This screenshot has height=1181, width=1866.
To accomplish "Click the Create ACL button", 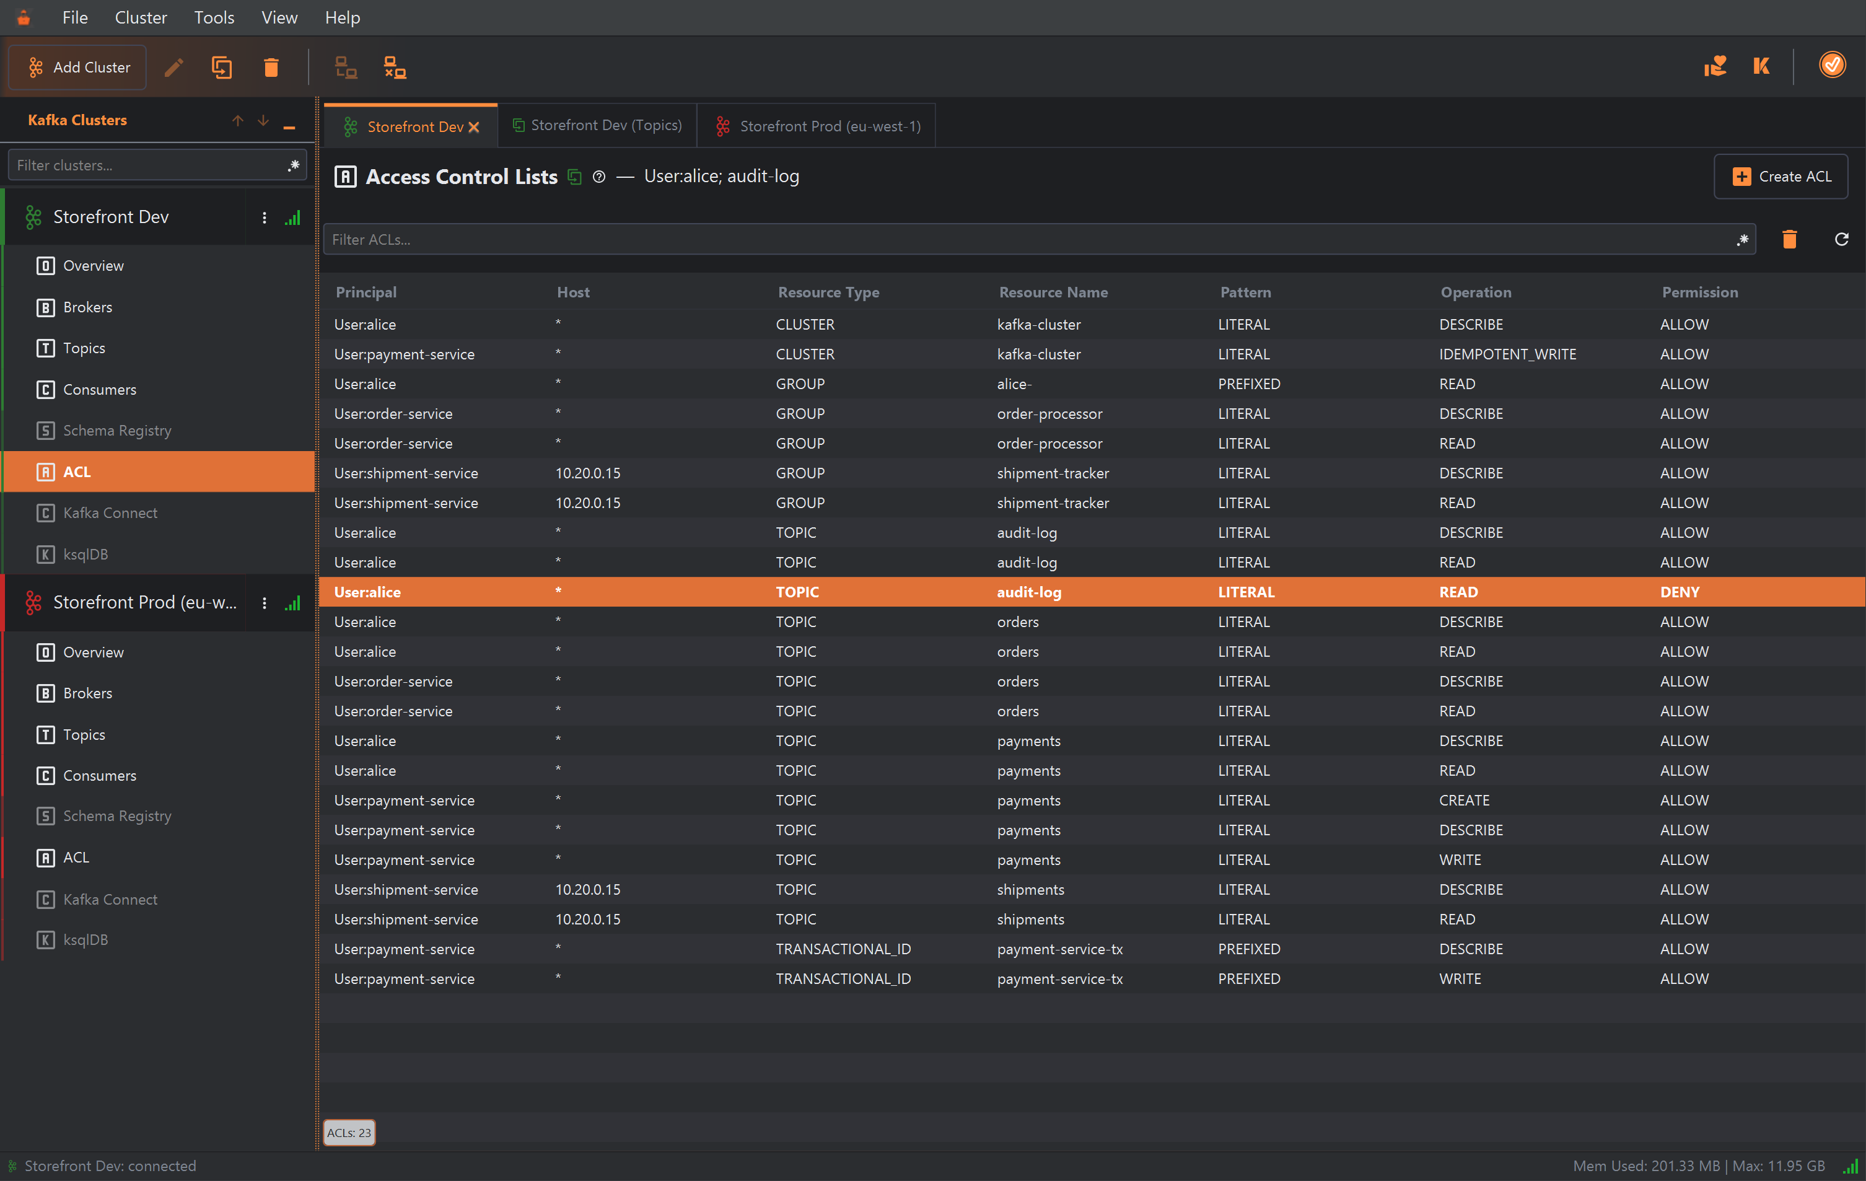I will pos(1781,177).
